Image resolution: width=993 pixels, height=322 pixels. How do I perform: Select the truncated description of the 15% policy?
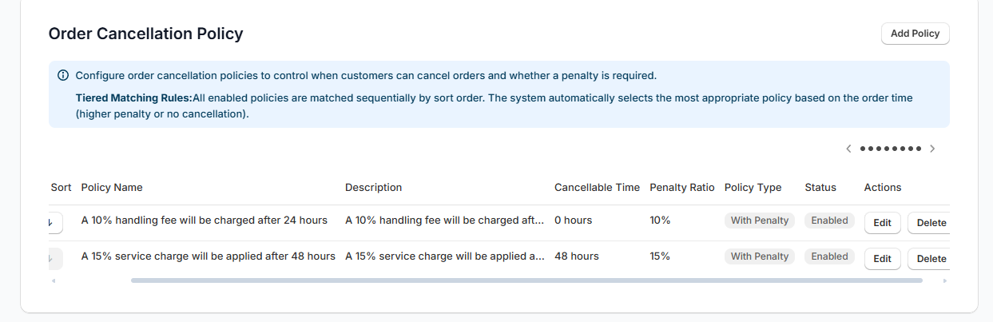pyautogui.click(x=445, y=256)
